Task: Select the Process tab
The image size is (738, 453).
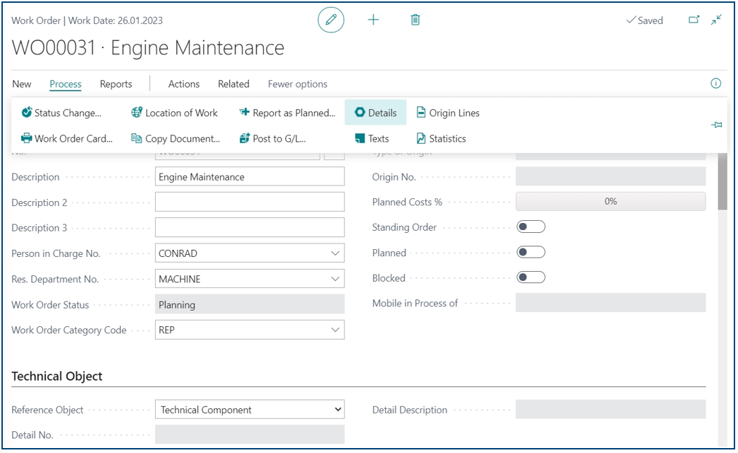Action: [65, 84]
